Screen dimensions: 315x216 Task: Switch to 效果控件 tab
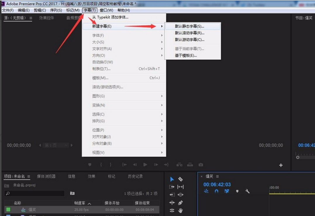tap(47, 18)
